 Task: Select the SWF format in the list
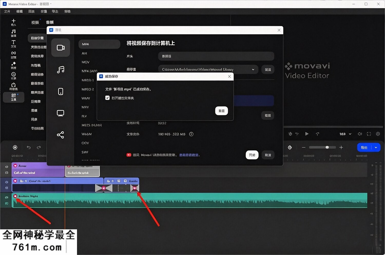(x=85, y=152)
